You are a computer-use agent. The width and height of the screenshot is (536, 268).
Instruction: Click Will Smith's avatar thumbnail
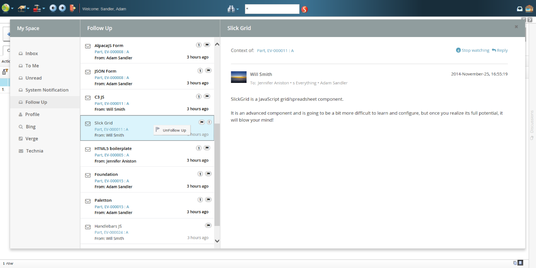pos(238,77)
